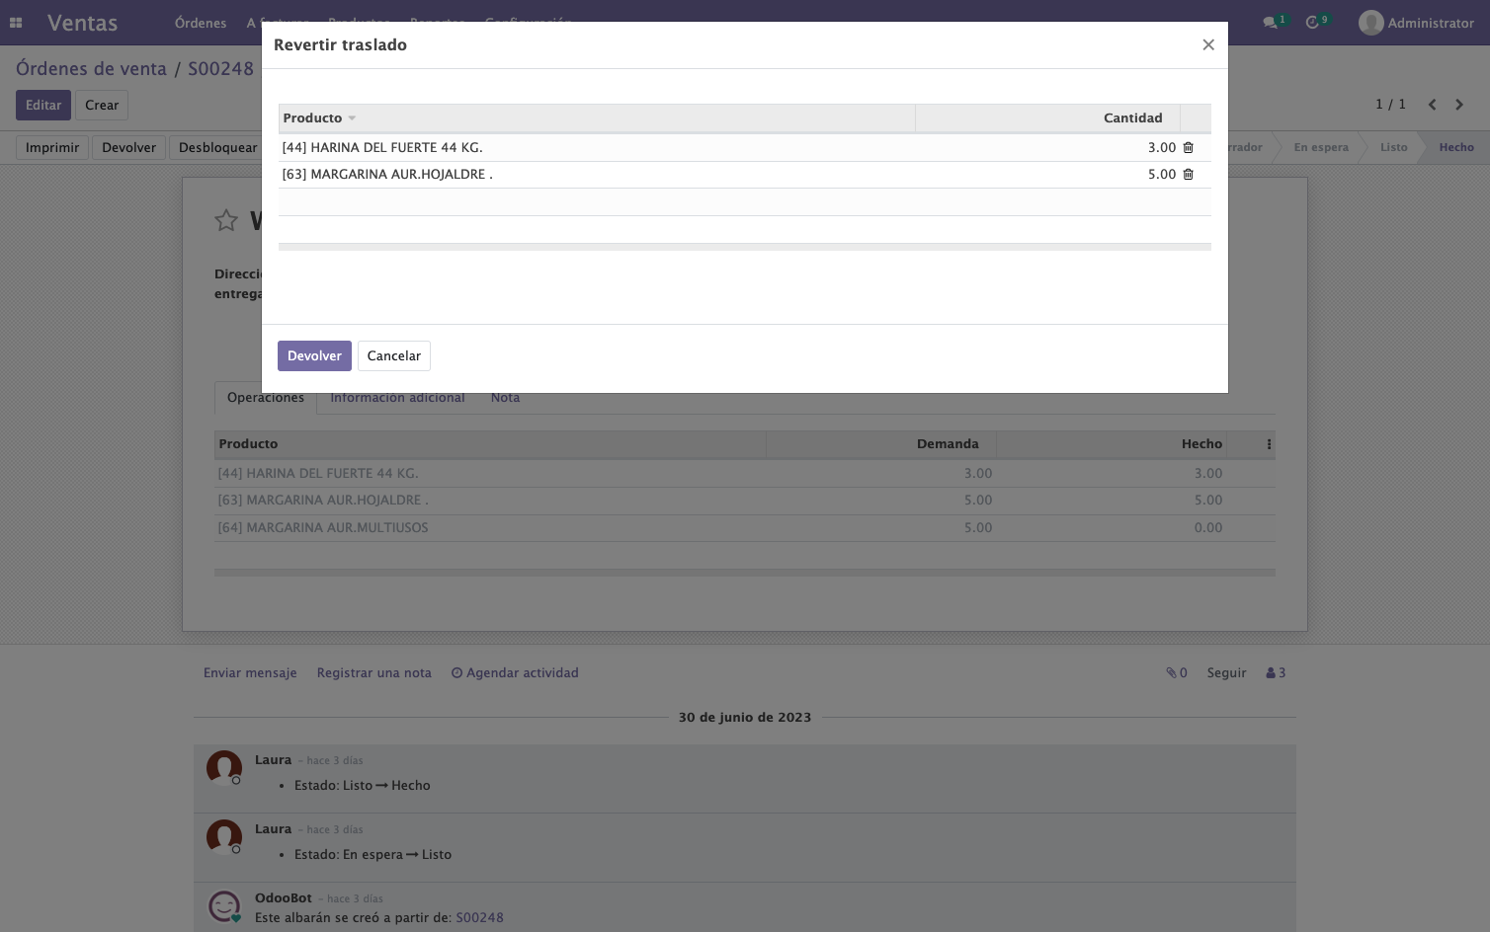Click Registrar una nota link

click(x=374, y=672)
